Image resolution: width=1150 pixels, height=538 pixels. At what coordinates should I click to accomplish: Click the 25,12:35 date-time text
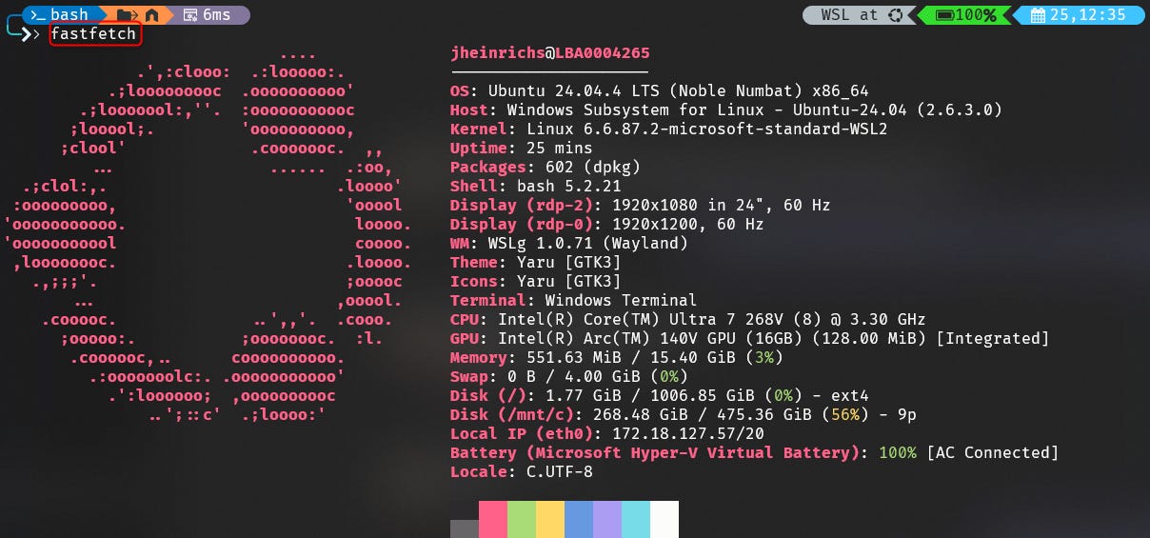pos(1088,14)
